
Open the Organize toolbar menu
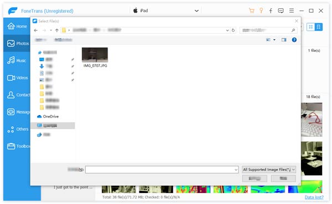point(40,40)
